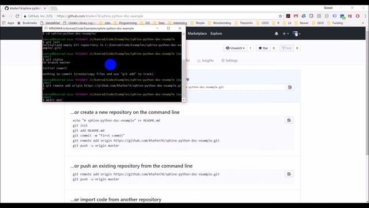Open GitHub notifications bell
Screen dimensions: 369x208
coord(276,34)
